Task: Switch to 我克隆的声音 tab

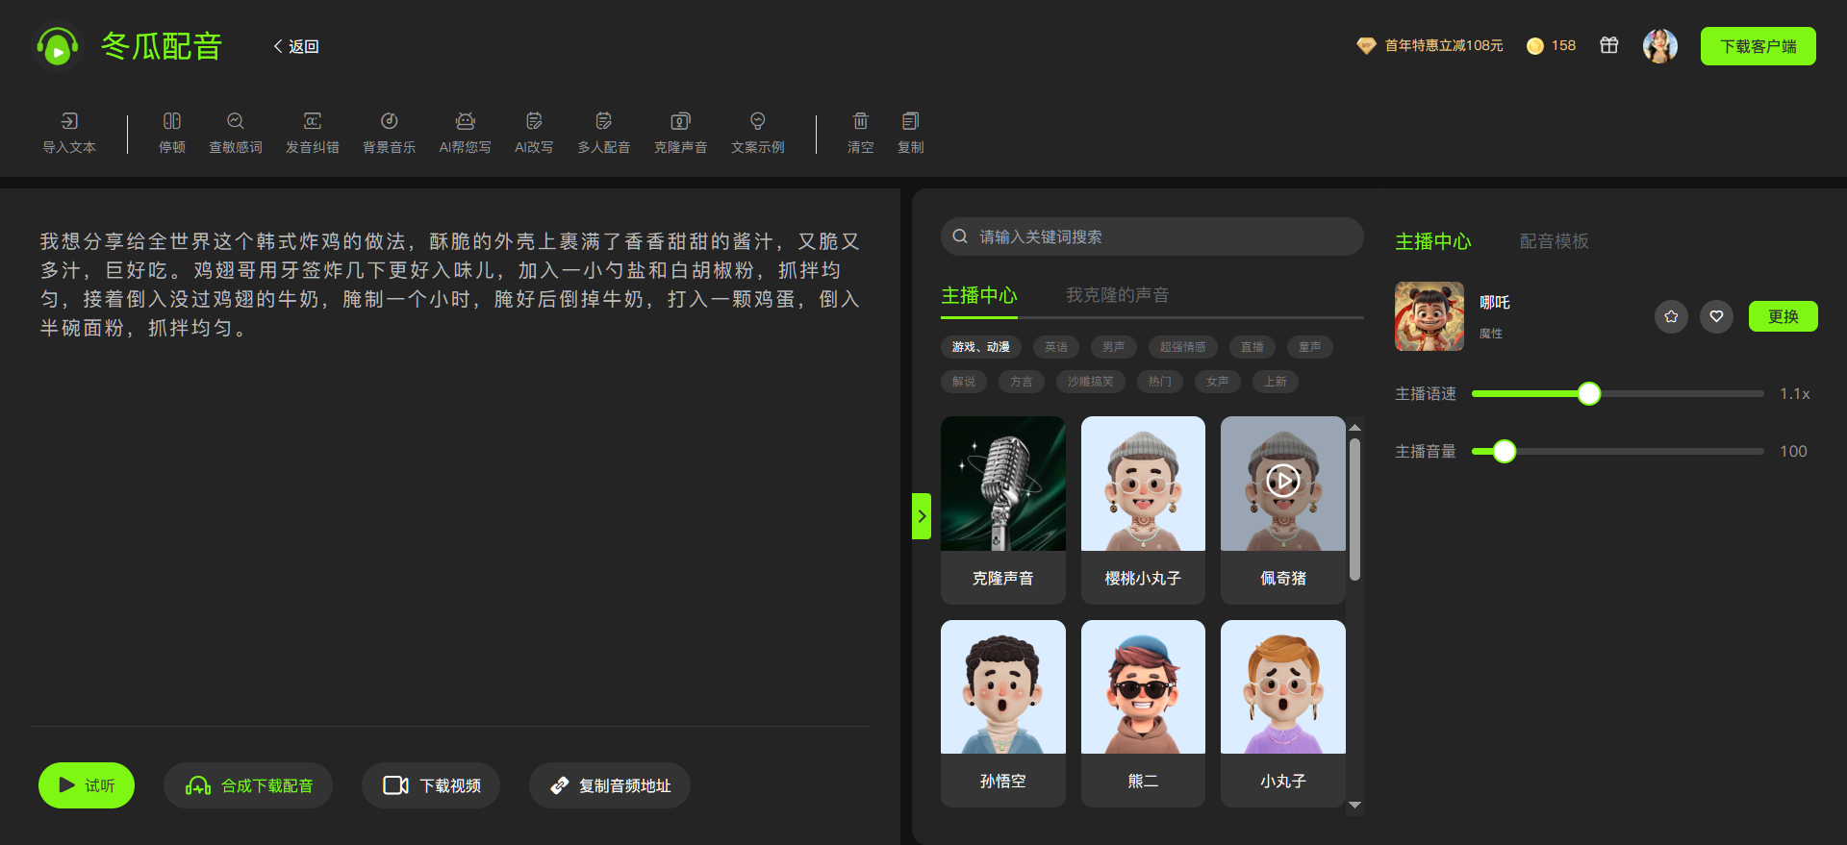Action: point(1118,295)
